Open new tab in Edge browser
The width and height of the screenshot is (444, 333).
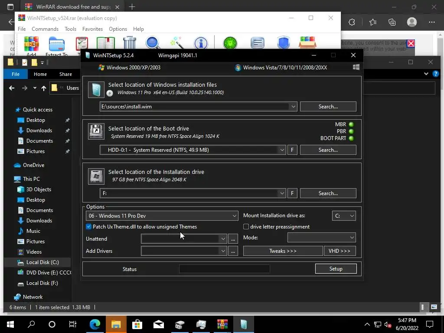click(132, 7)
